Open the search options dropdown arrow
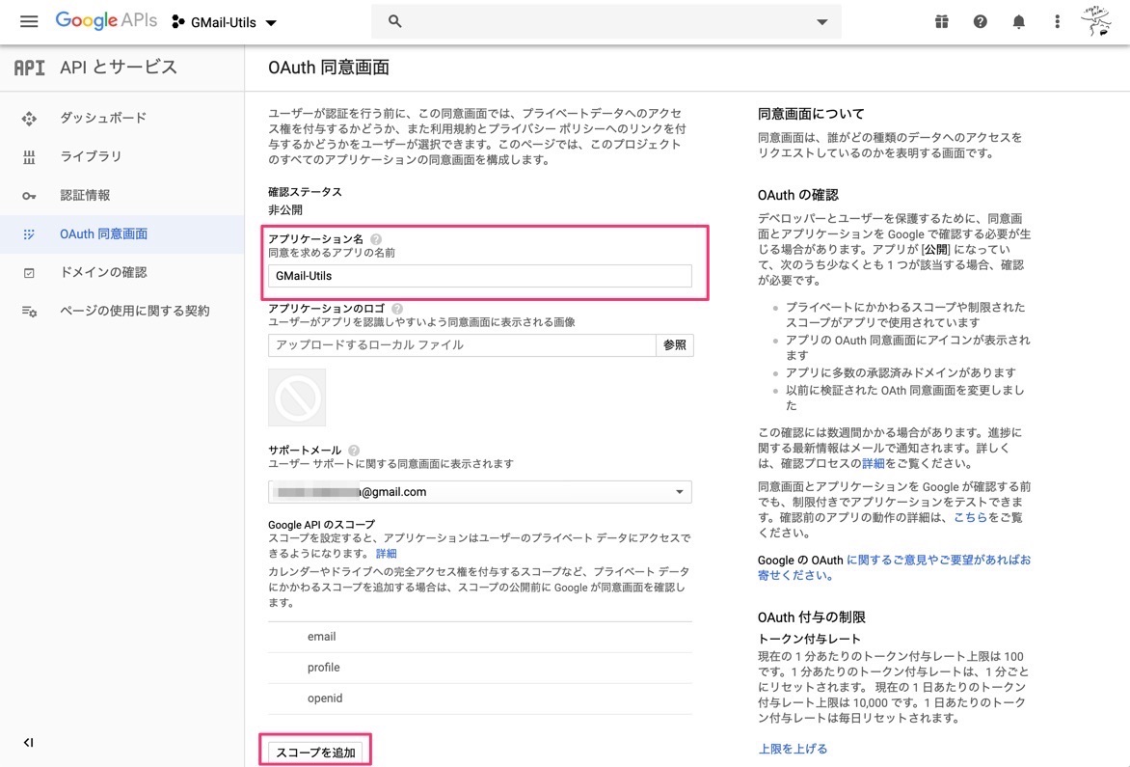This screenshot has height=767, width=1130. click(x=821, y=20)
